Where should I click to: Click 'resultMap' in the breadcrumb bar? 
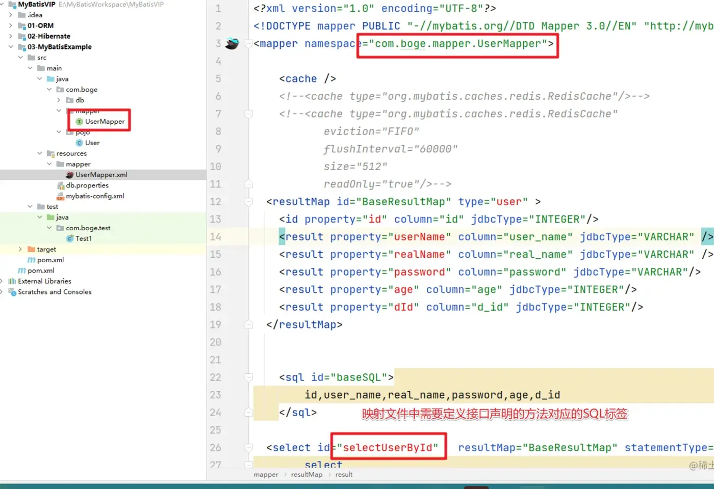point(307,475)
